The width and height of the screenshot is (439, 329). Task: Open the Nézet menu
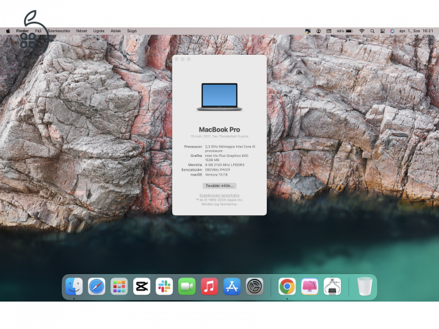tap(82, 31)
